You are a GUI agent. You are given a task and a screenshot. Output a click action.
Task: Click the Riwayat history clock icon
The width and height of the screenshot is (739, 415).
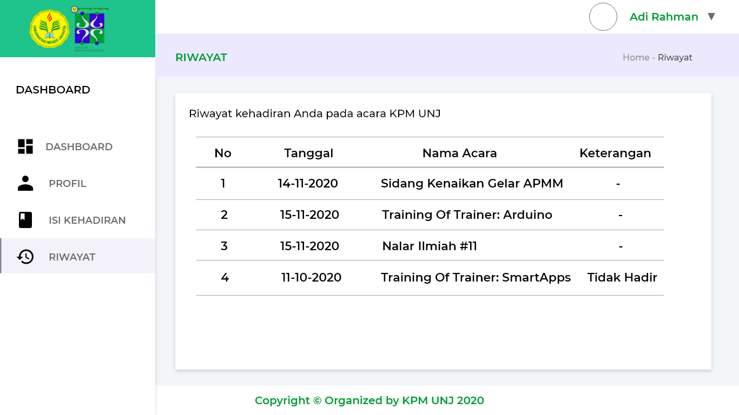[25, 257]
